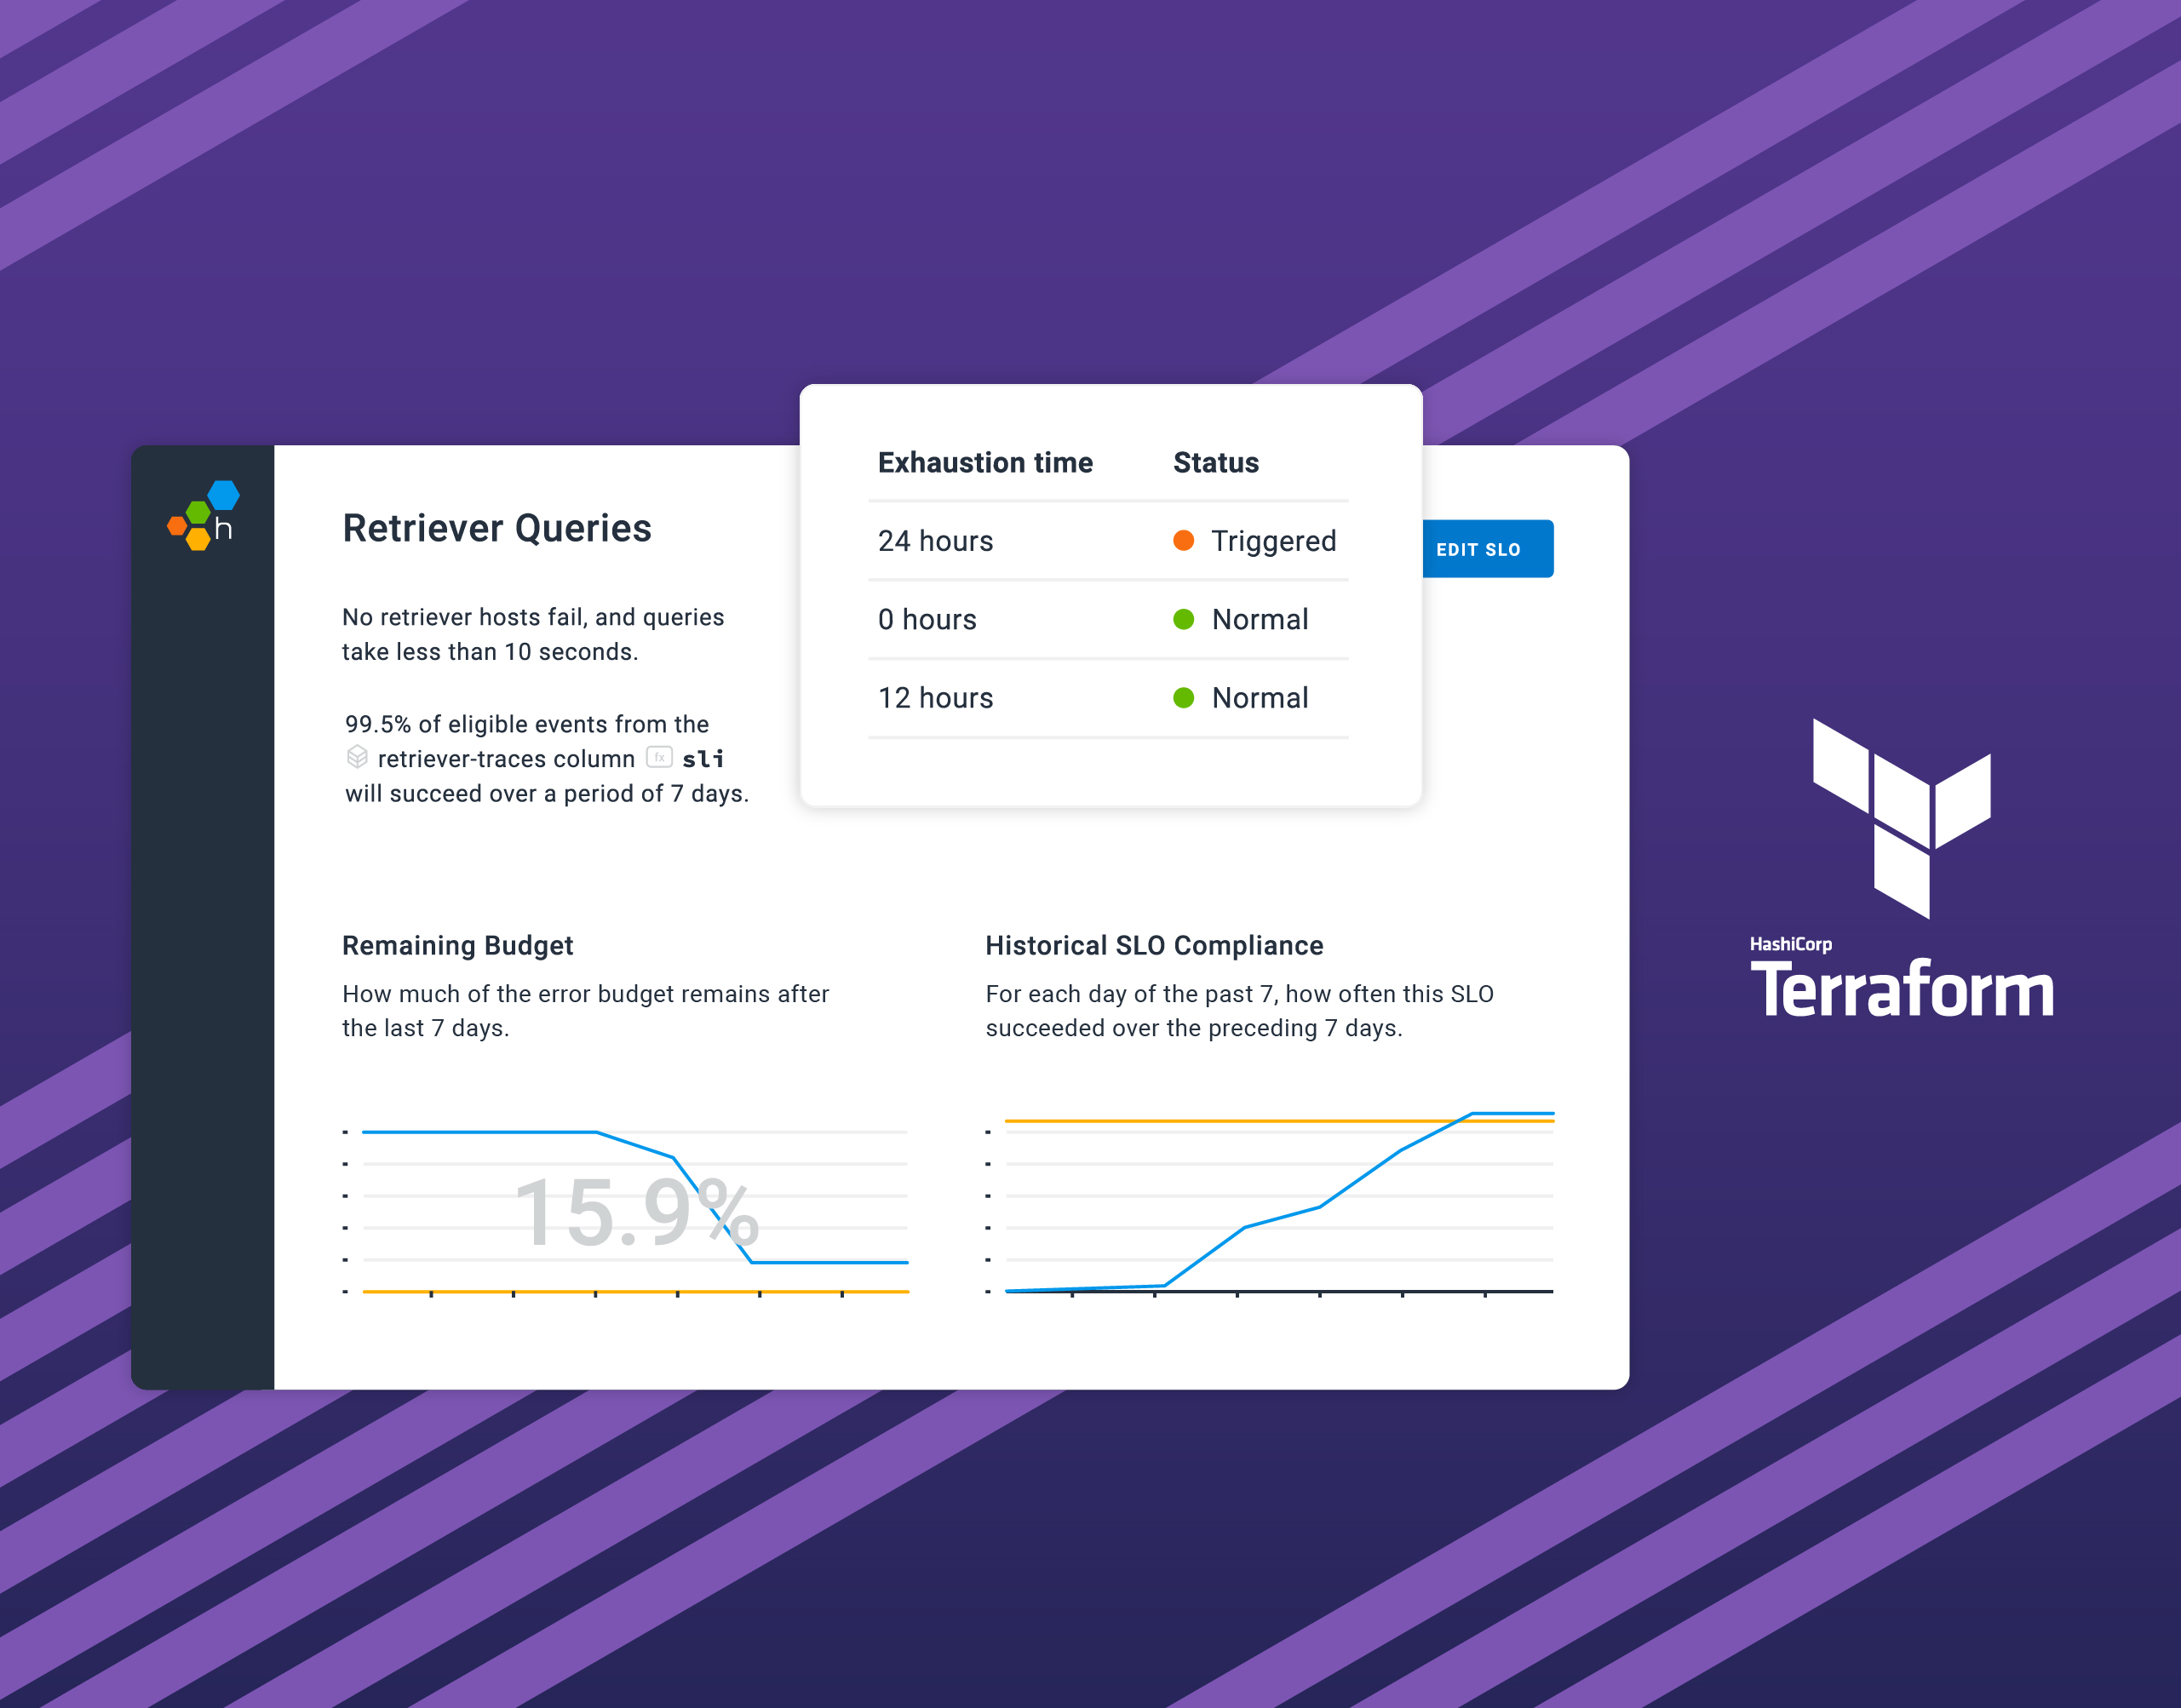Click the orange Triggered status dot
The height and width of the screenshot is (1708, 2181).
pos(1167,545)
